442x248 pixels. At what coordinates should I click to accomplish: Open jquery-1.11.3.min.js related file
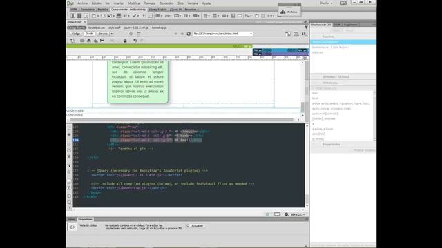coord(136,28)
